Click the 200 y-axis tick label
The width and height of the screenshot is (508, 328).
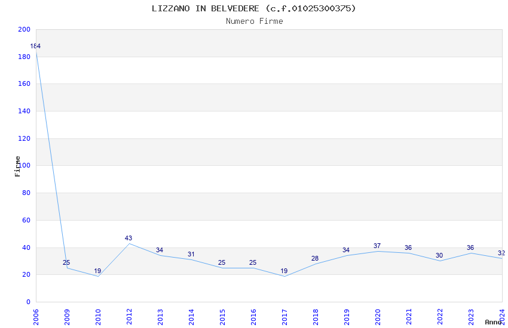pyautogui.click(x=24, y=30)
